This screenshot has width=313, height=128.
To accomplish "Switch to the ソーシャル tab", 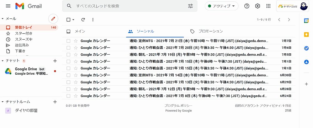I will pyautogui.click(x=155, y=31).
